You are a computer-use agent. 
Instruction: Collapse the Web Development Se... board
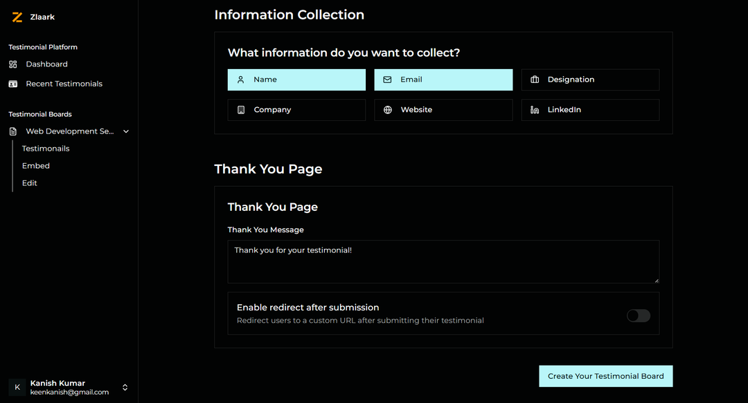pos(125,131)
